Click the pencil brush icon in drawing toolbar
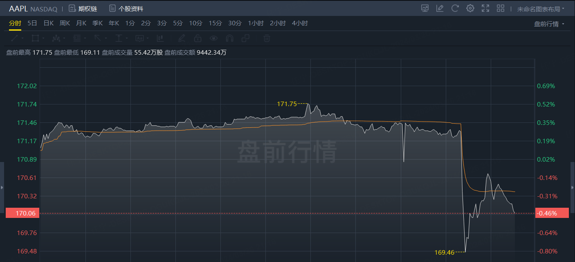The image size is (575, 262). coord(182,38)
